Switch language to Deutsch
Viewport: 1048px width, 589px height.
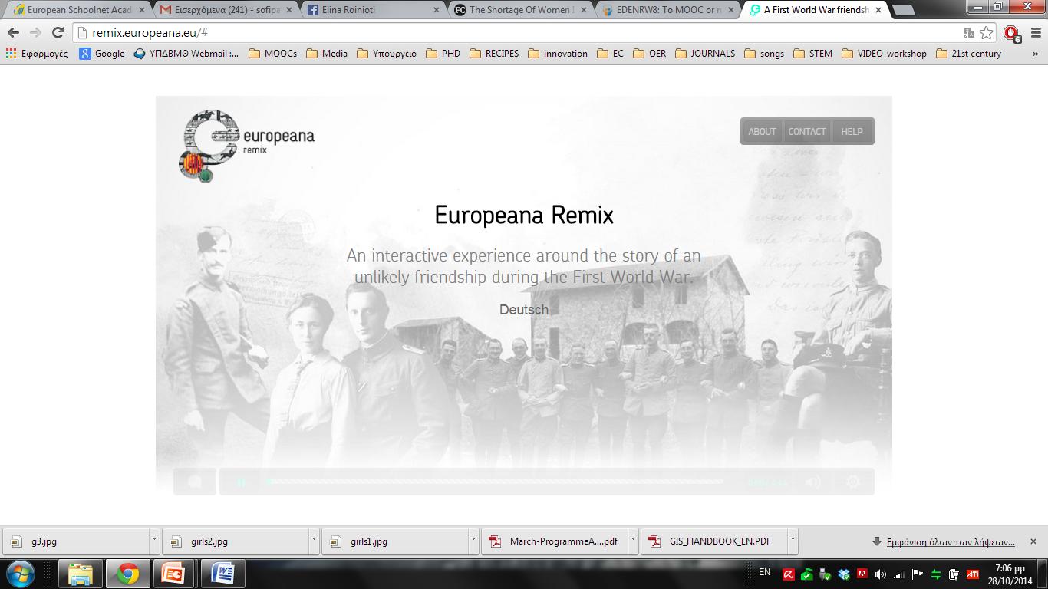[524, 310]
